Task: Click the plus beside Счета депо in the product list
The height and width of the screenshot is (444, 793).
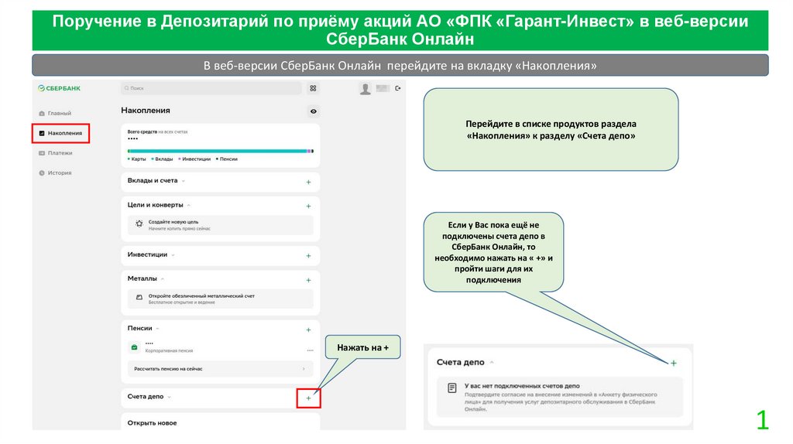Action: pos(308,398)
